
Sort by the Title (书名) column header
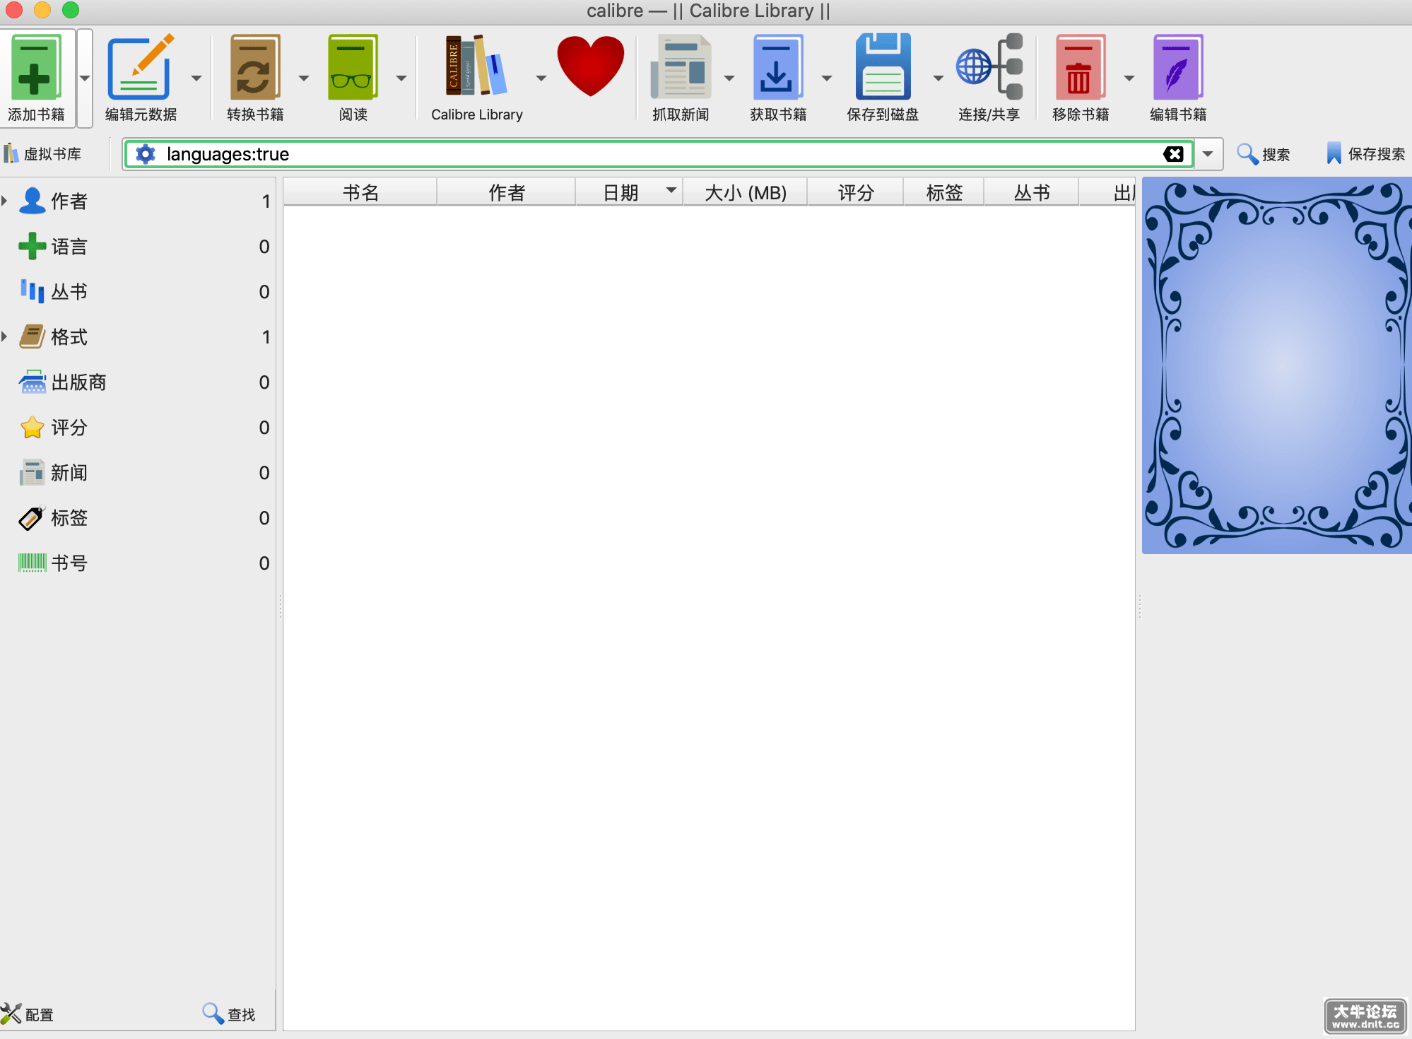[x=360, y=192]
